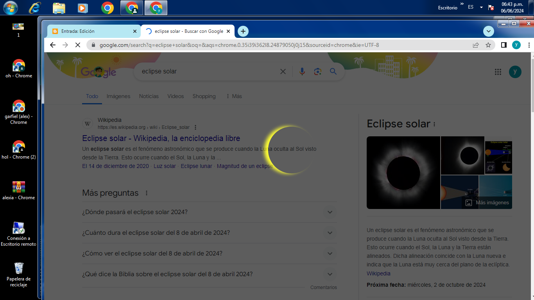Open the Wikipedia source link in panel
The height and width of the screenshot is (300, 534).
[x=378, y=273]
